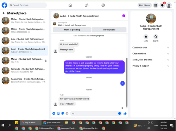Image resolution: width=176 pixels, height=131 pixels.
Task: Expand Media, files and links section
Action: [151, 60]
